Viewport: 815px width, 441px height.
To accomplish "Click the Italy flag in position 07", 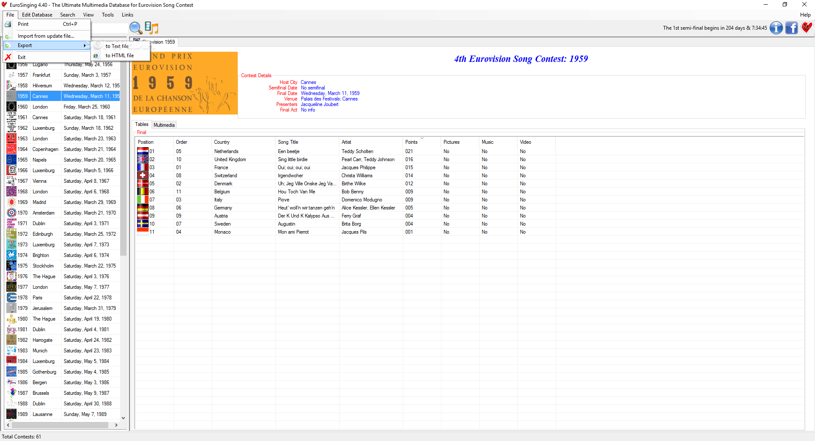I will [143, 199].
